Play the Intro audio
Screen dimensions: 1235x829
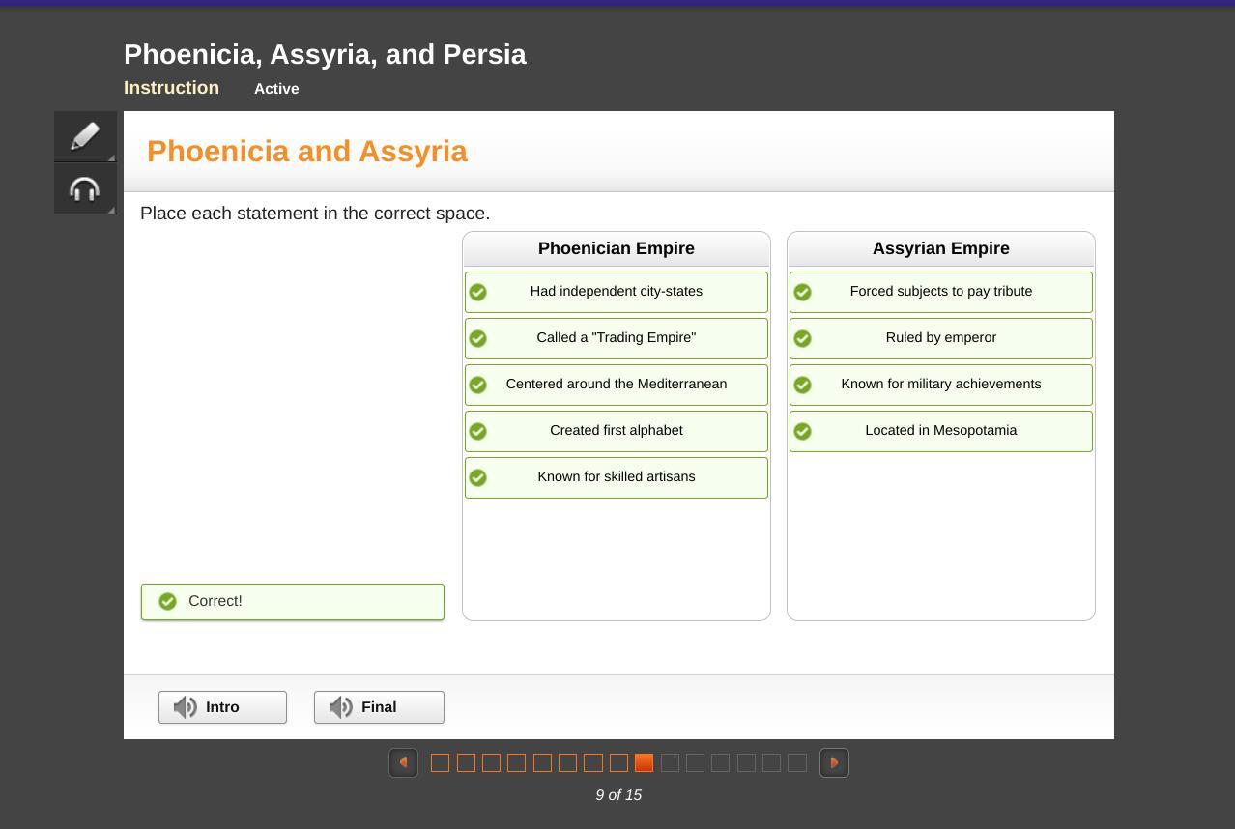click(x=223, y=707)
